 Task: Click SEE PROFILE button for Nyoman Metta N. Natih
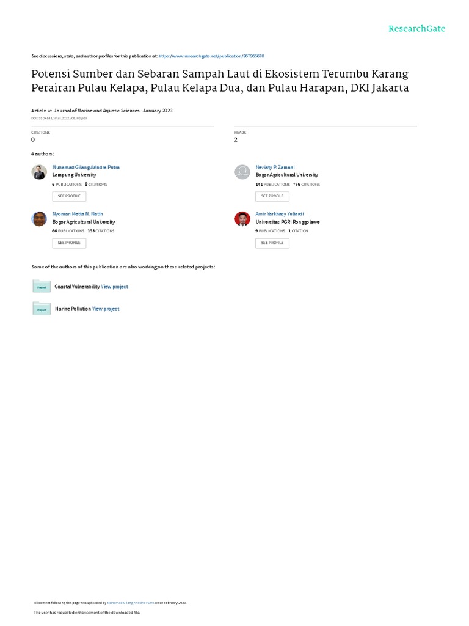click(69, 243)
